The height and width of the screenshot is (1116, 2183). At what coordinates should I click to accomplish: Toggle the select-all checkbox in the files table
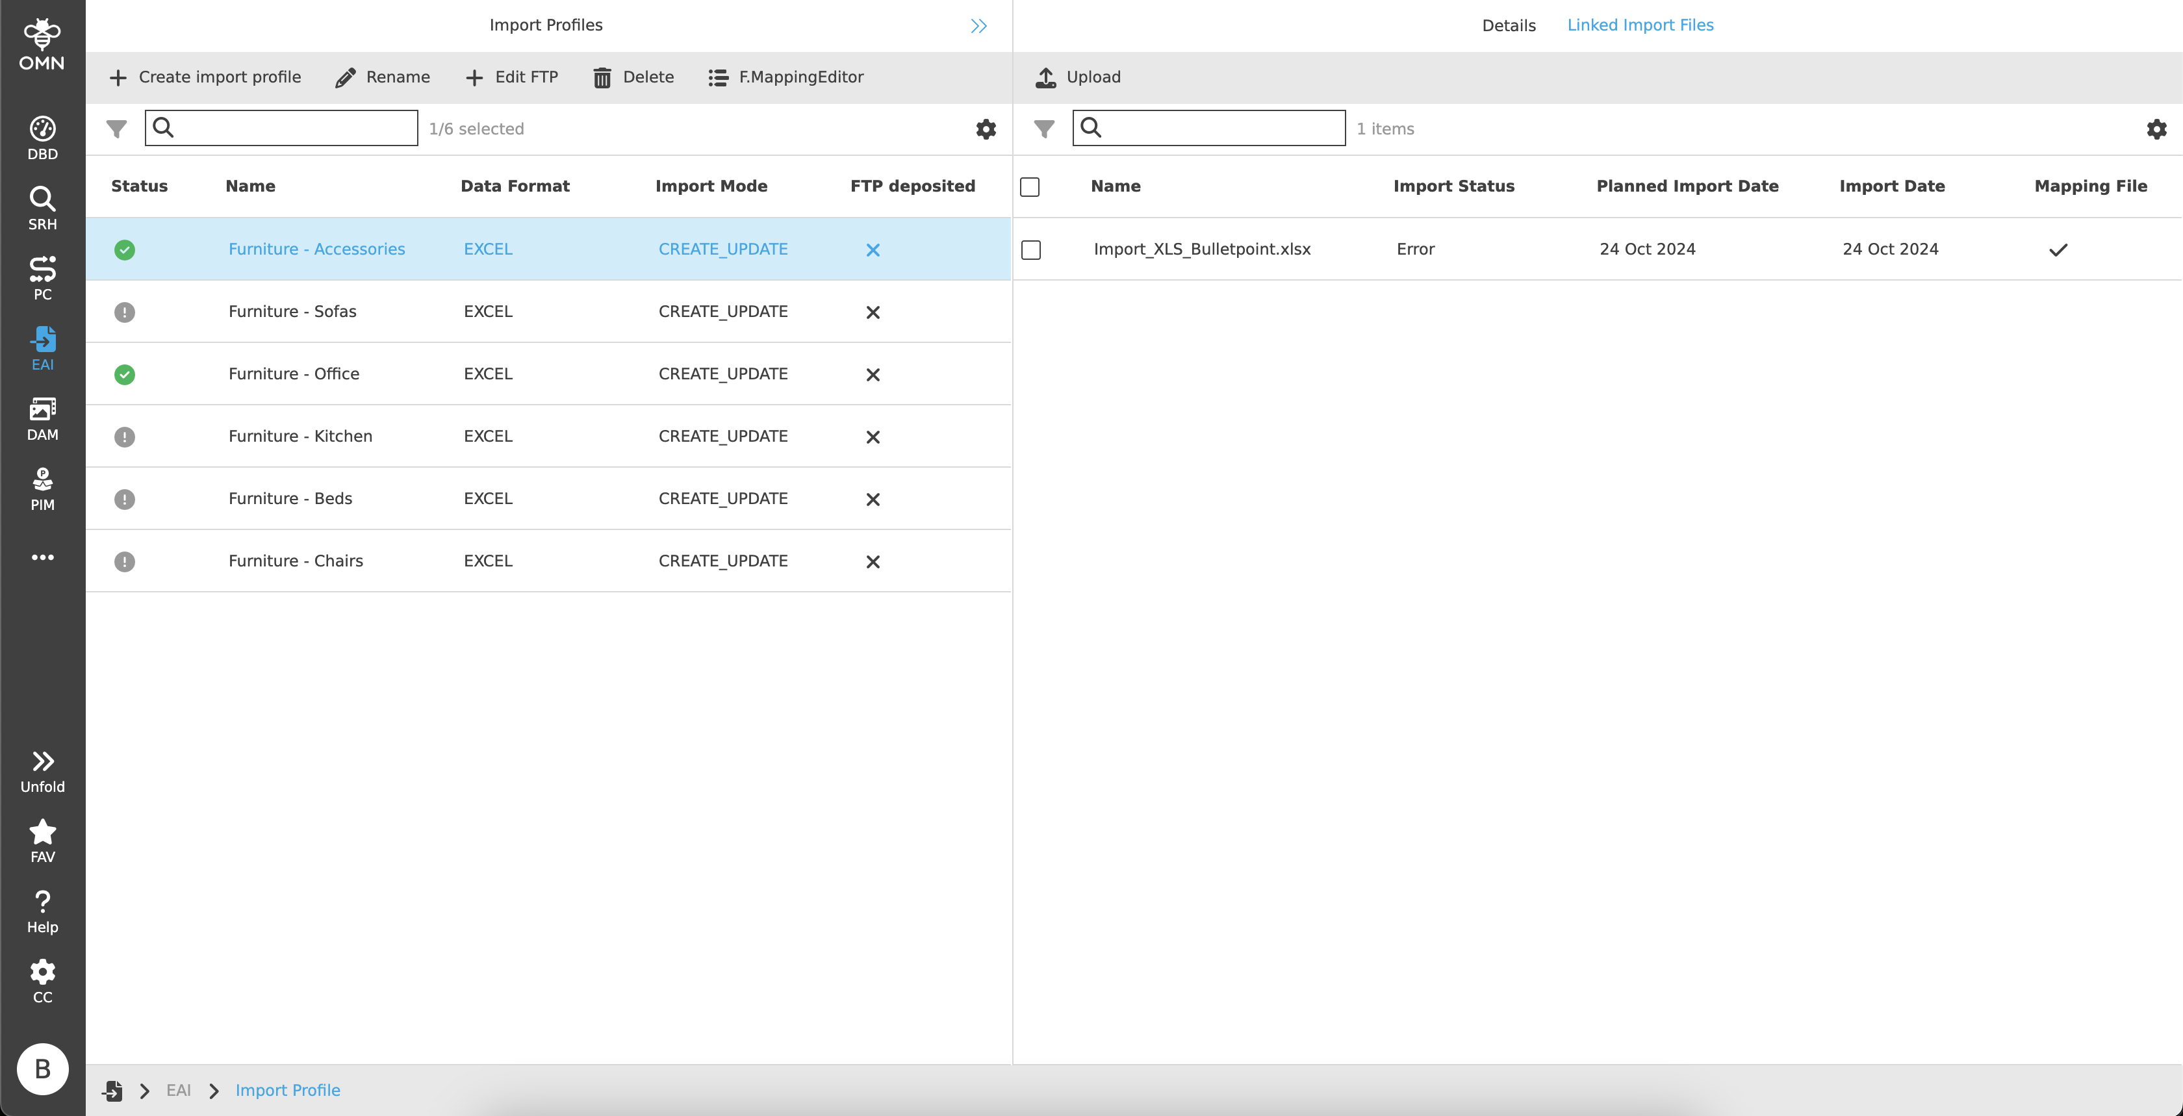(1030, 187)
